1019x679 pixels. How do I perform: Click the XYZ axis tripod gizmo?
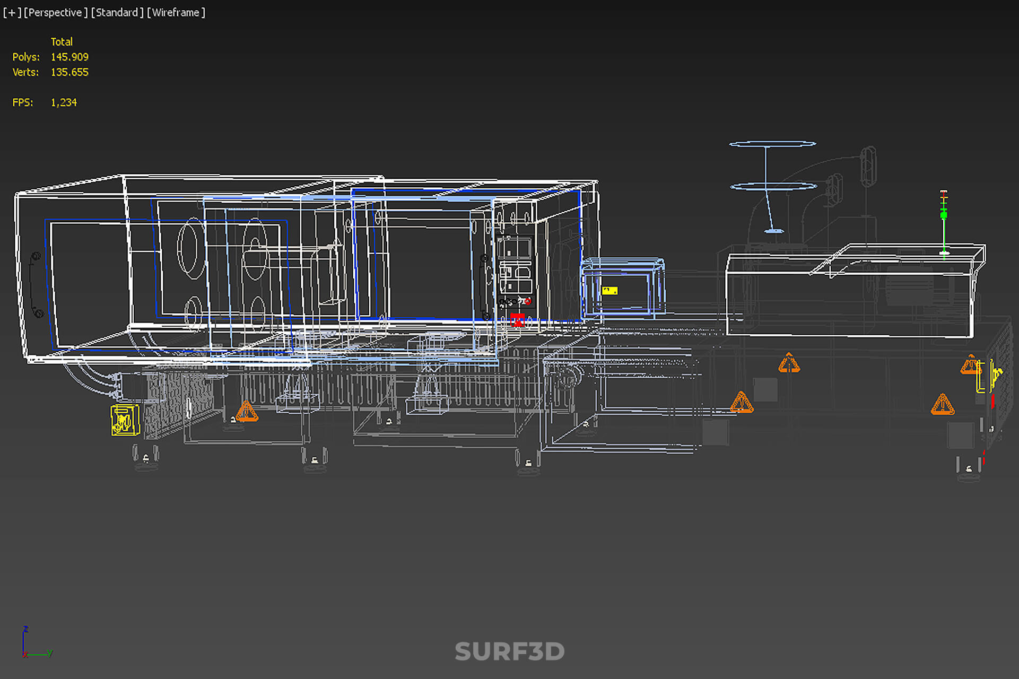coord(37,642)
